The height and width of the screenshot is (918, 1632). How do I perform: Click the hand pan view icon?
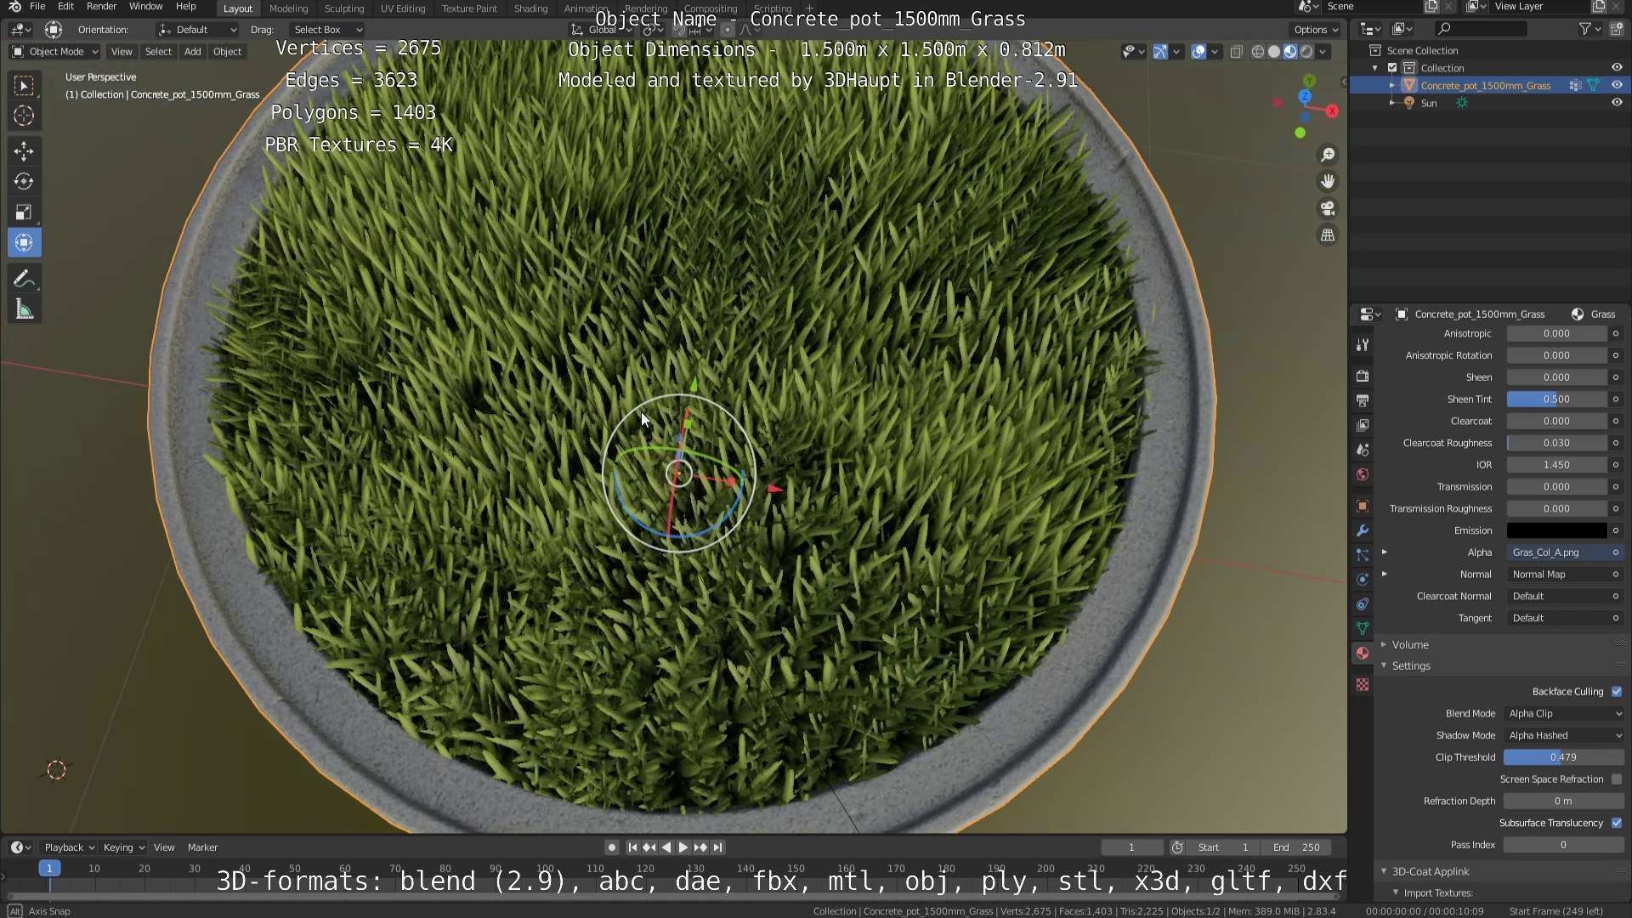coord(1328,181)
